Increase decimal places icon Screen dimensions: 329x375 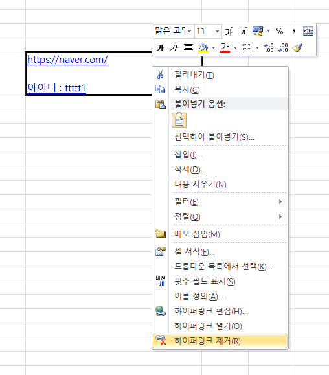[269, 48]
